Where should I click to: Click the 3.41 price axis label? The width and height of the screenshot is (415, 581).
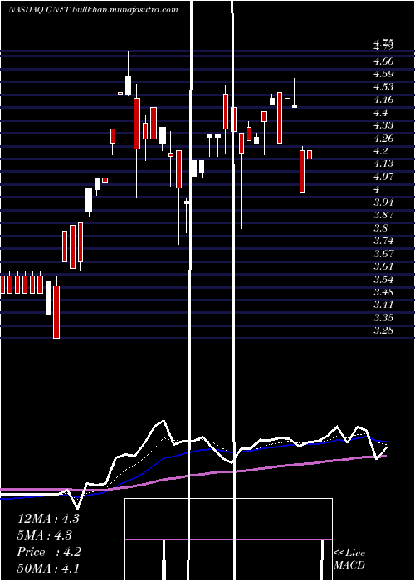click(383, 305)
